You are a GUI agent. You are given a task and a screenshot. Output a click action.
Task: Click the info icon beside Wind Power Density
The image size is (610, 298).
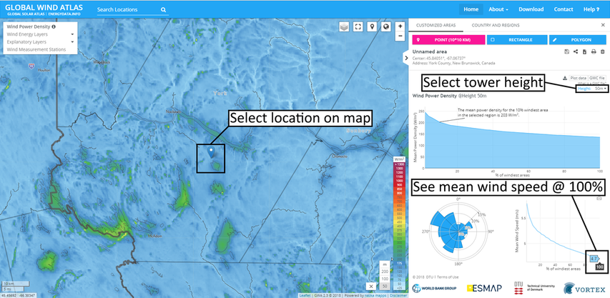coord(54,27)
